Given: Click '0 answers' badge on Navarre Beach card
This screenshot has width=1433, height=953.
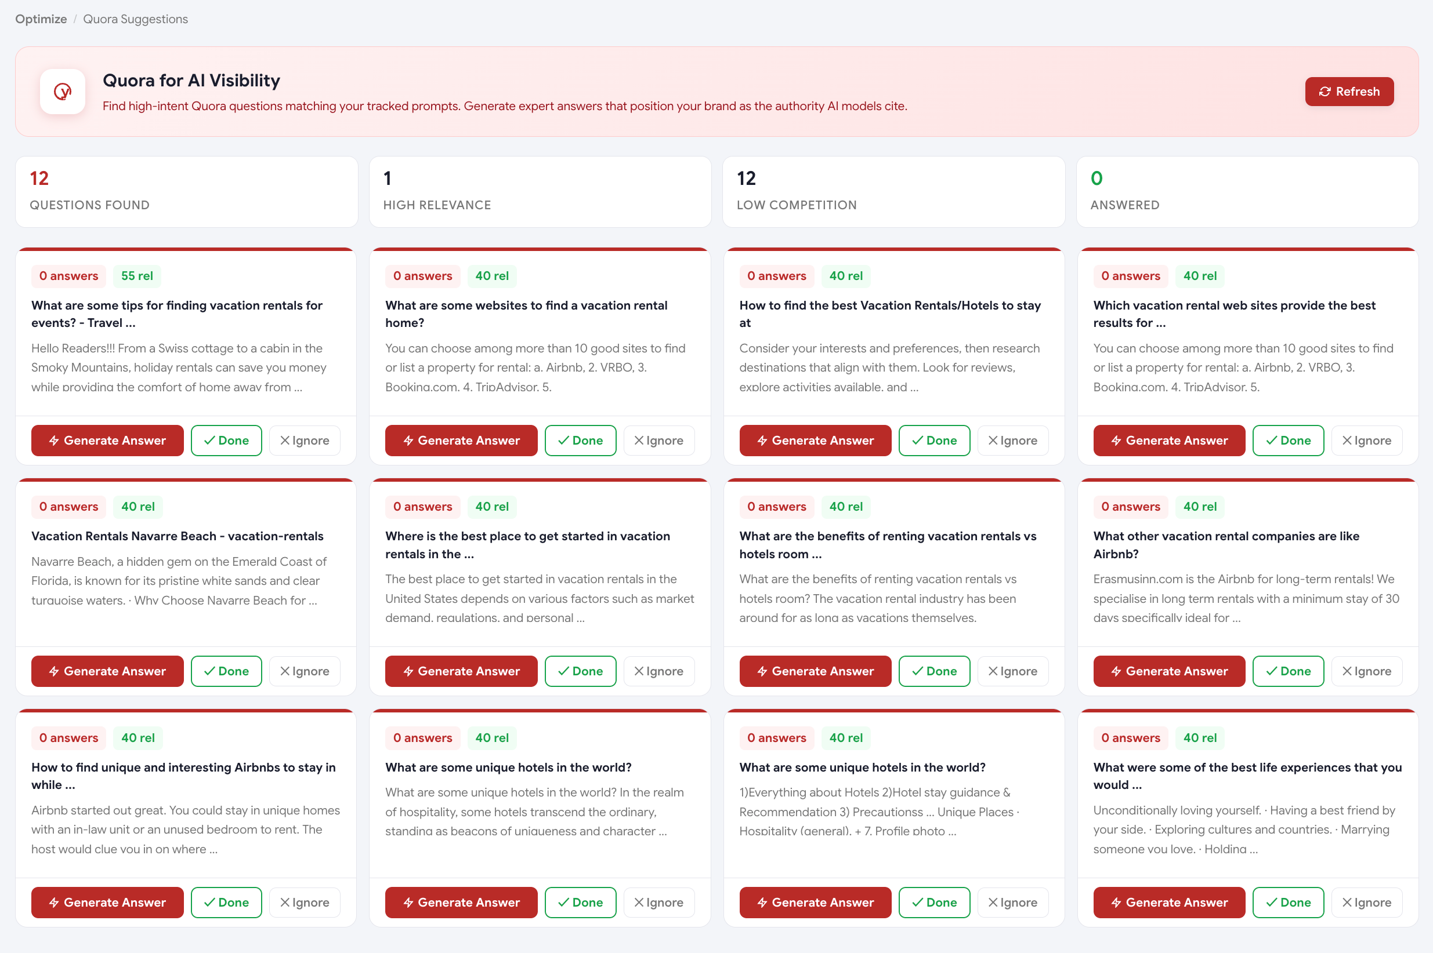Looking at the screenshot, I should [68, 507].
